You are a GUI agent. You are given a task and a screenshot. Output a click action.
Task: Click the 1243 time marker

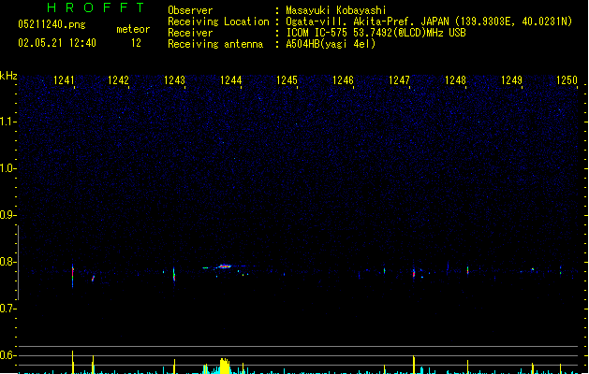(x=175, y=80)
